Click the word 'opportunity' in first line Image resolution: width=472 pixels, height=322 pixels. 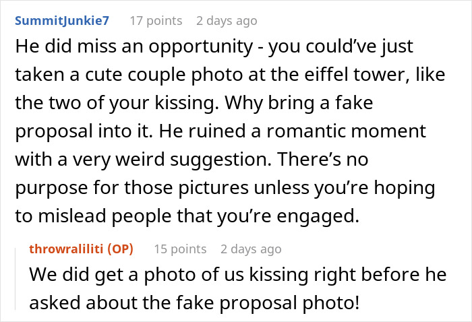[x=201, y=48]
